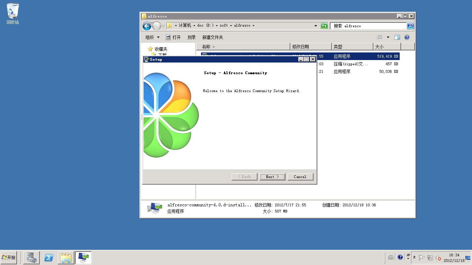Switch to Setup installer taskbar icon
472x265 pixels.
pos(83,257)
